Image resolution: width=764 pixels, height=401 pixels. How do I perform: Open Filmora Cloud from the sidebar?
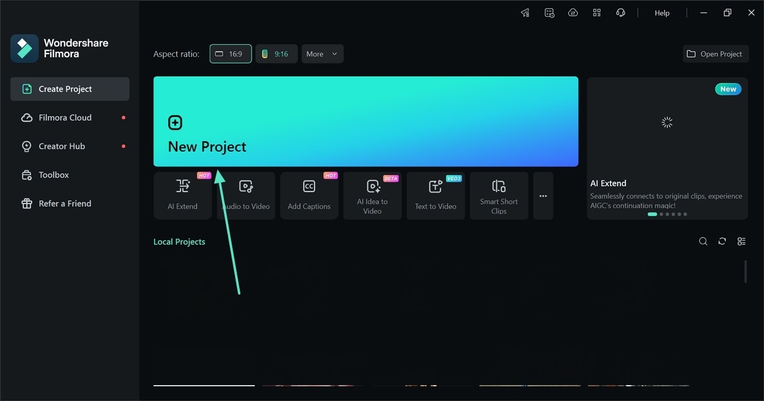coord(65,117)
